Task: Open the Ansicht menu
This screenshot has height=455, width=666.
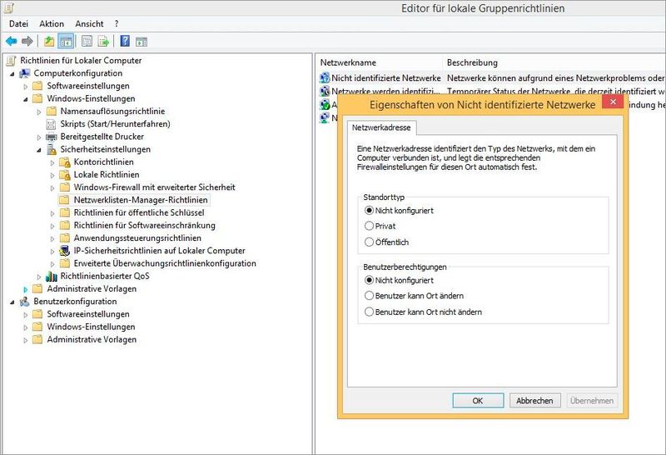Action: pos(89,24)
